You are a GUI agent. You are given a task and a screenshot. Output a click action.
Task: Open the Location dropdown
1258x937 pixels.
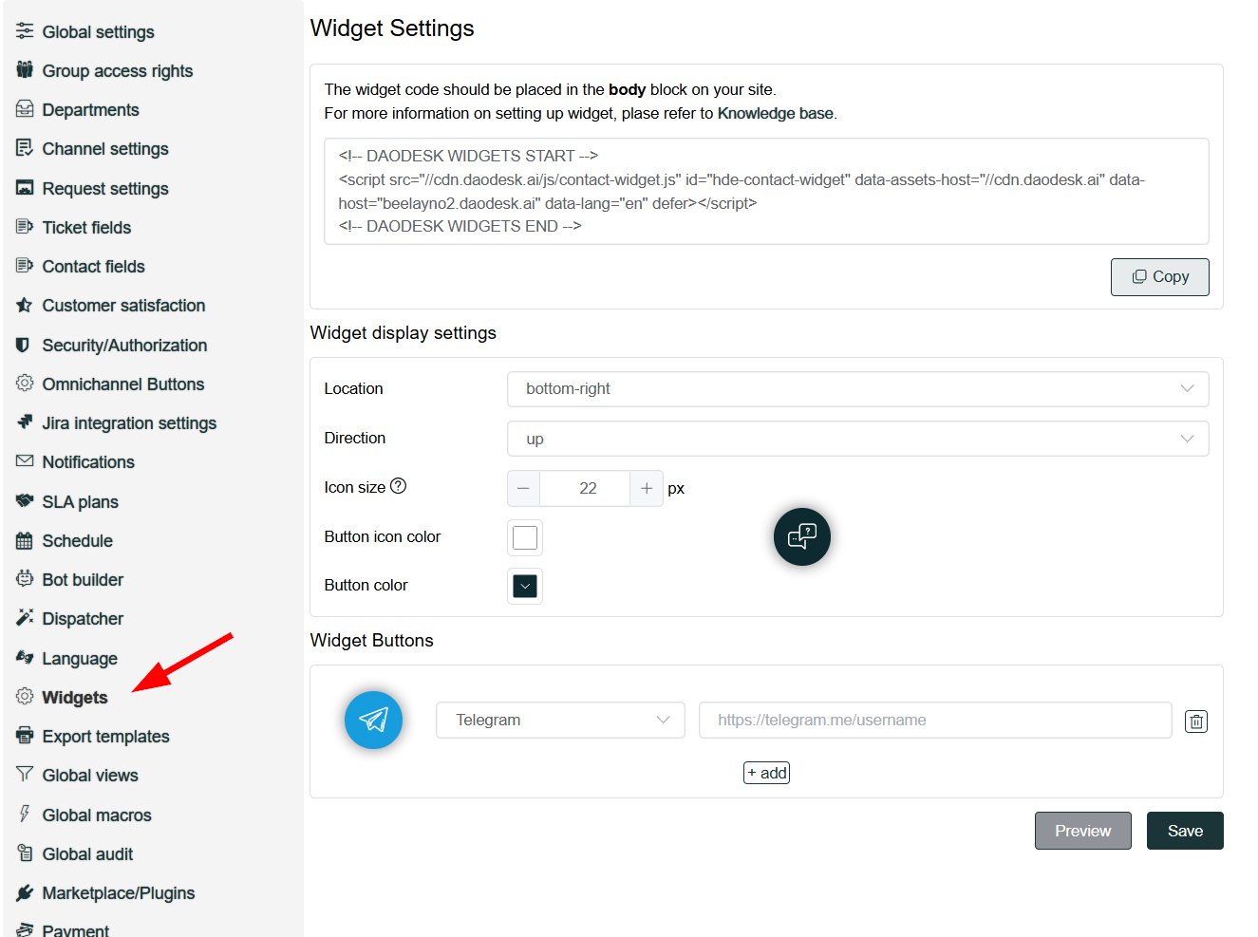point(857,389)
